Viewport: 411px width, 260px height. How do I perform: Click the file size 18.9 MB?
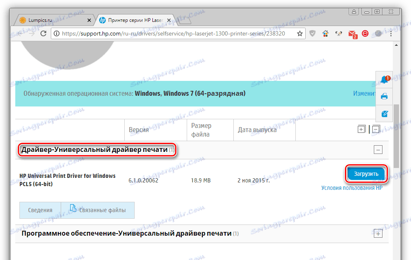200,180
